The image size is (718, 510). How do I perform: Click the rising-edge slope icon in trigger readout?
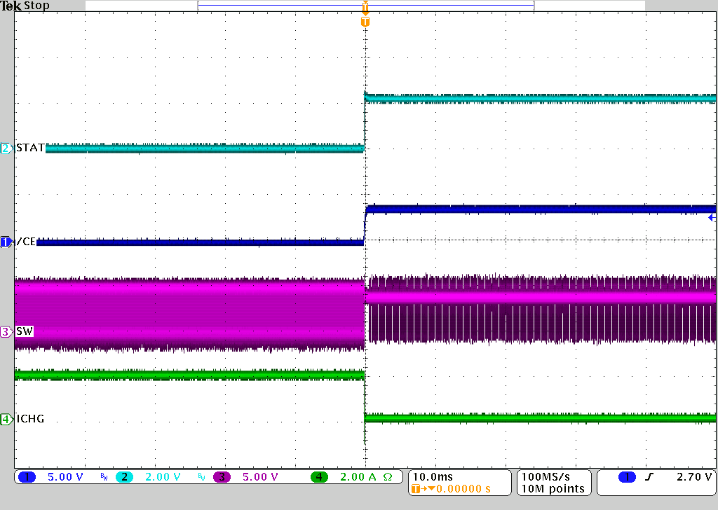649,476
